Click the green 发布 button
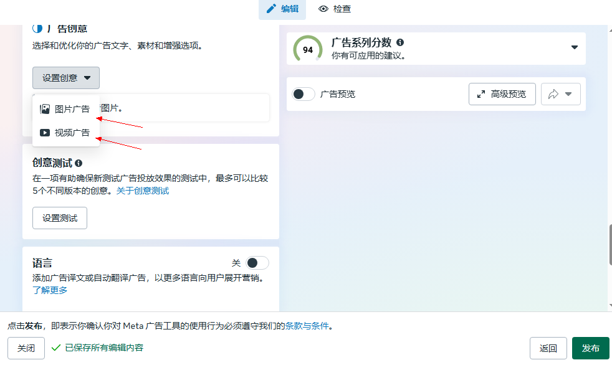This screenshot has height=365, width=612. 590,348
